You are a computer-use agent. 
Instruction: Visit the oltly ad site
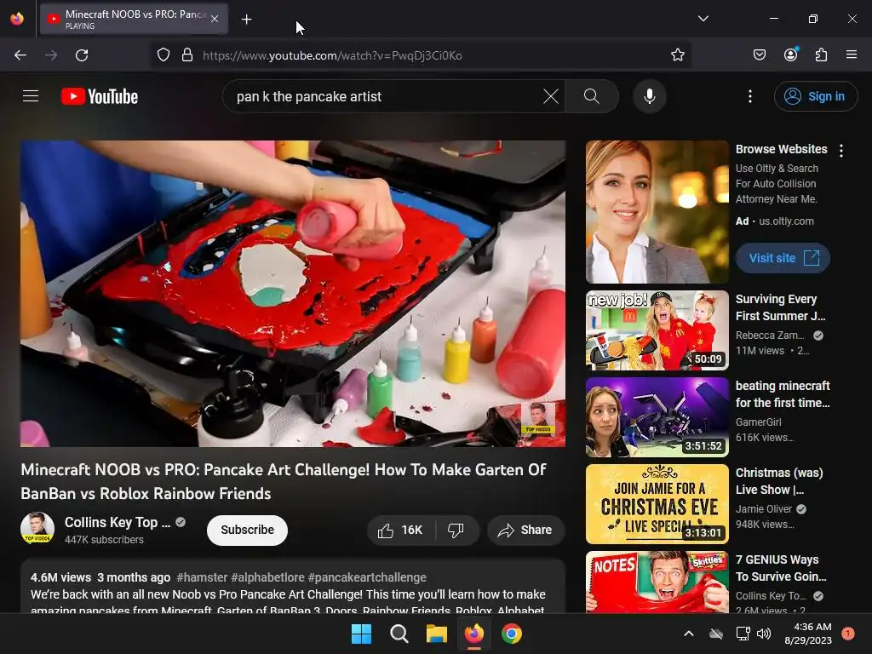(x=783, y=258)
